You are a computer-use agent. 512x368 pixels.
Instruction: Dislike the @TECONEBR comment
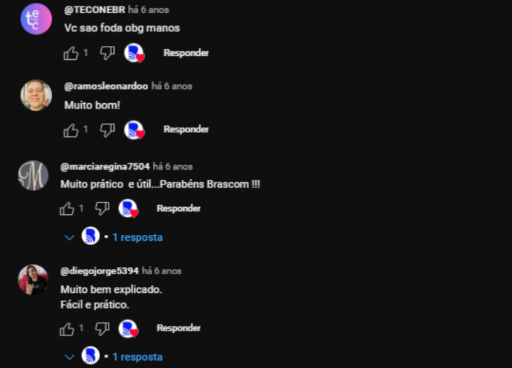(x=107, y=53)
